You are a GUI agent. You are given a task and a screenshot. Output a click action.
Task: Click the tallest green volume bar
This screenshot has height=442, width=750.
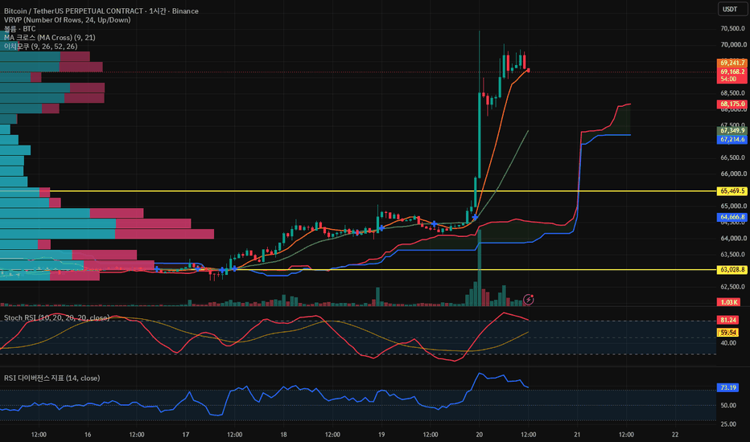[480, 268]
